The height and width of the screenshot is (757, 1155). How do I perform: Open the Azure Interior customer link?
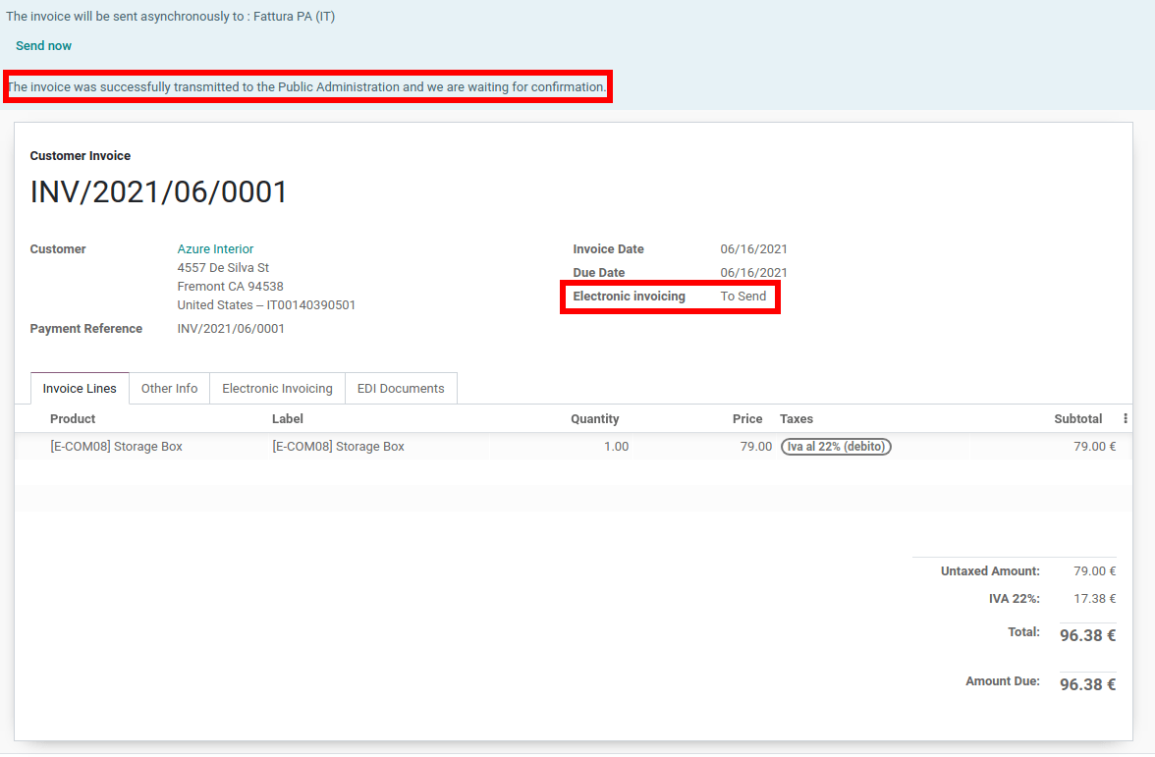pos(215,249)
